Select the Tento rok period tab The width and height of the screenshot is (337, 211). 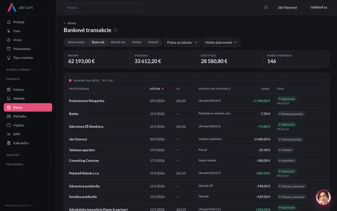pos(98,42)
